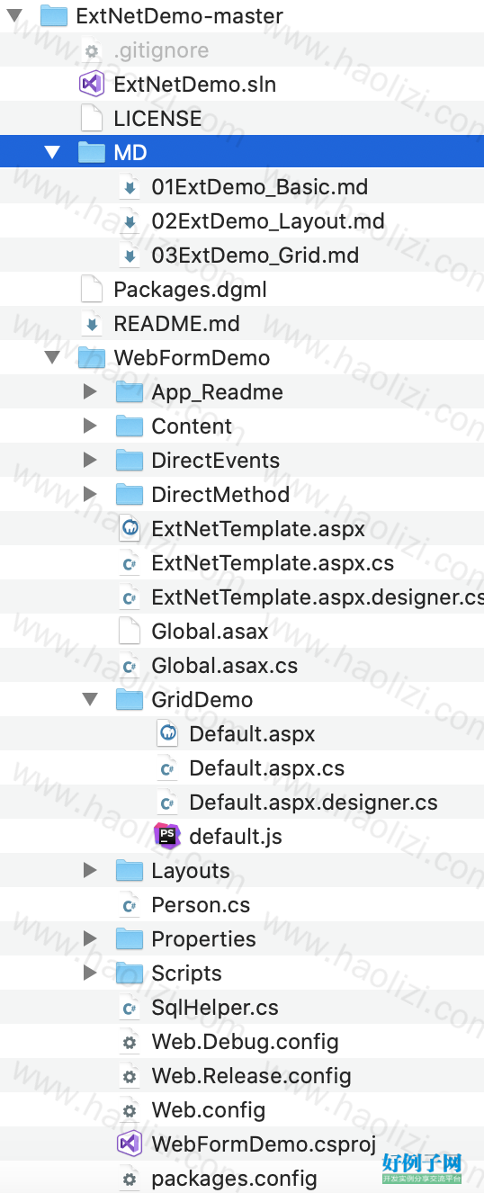Click the C# icon of Global.asax.cs
The height and width of the screenshot is (1193, 484).
[130, 666]
